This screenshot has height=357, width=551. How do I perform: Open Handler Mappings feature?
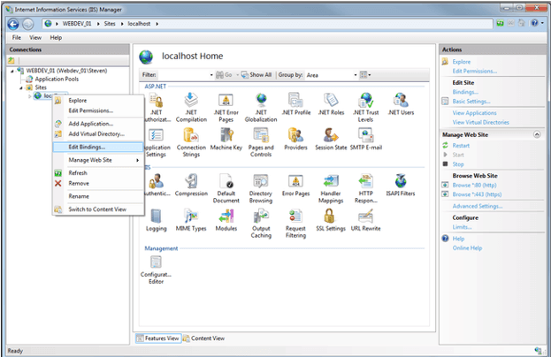[331, 188]
